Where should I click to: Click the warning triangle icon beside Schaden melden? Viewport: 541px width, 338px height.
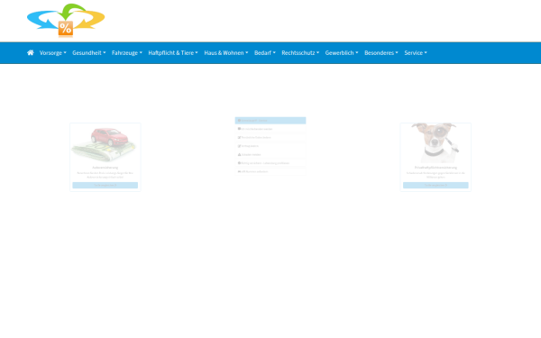pos(239,154)
